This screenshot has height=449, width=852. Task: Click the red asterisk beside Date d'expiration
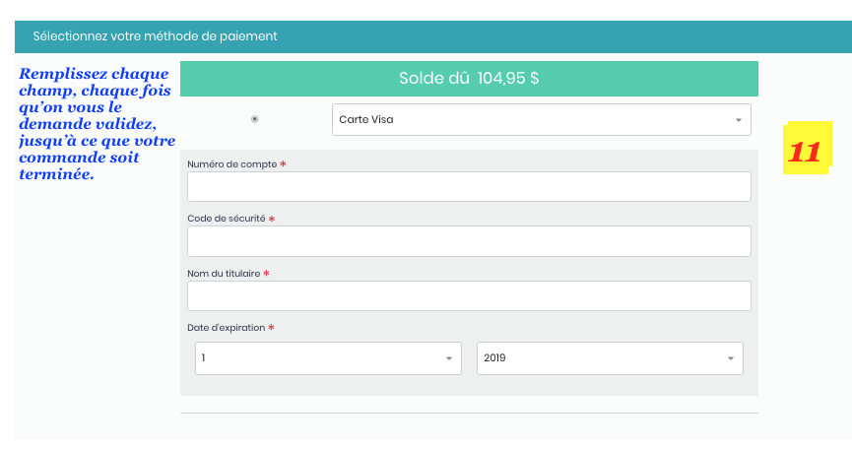[x=271, y=327]
